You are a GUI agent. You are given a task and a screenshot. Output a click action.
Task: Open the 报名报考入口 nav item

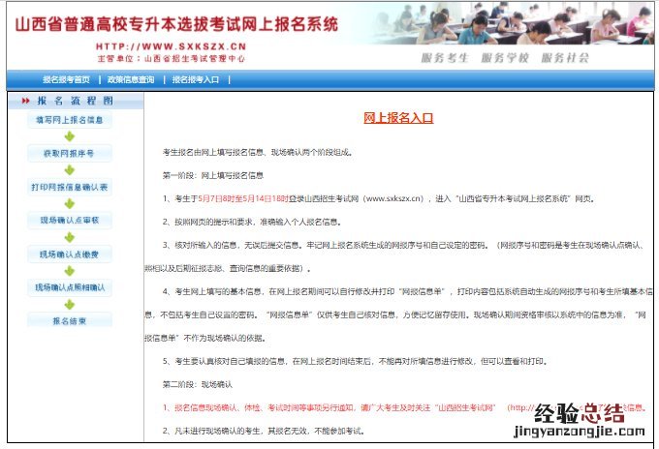tap(196, 79)
